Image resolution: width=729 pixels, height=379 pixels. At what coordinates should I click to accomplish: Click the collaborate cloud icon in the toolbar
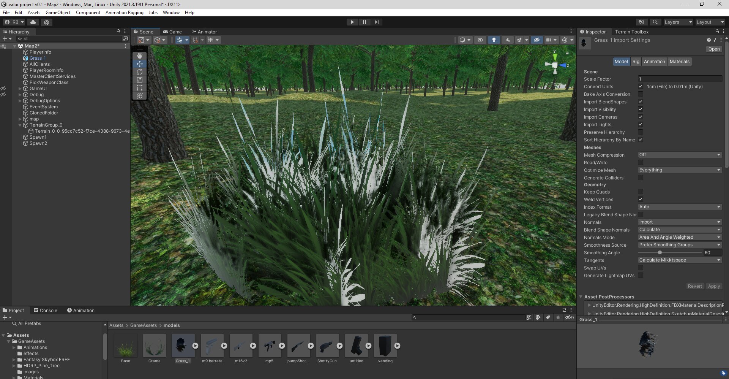tap(33, 22)
